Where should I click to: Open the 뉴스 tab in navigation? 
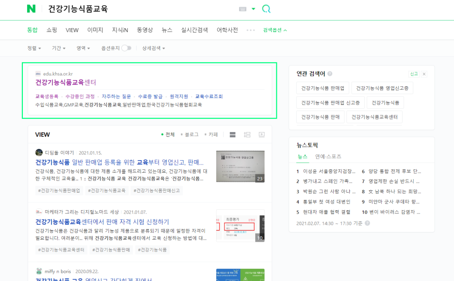click(x=167, y=30)
